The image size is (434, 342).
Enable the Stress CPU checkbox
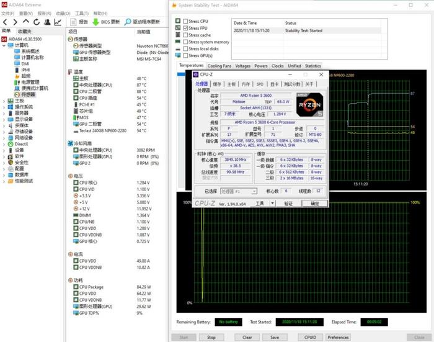point(185,21)
